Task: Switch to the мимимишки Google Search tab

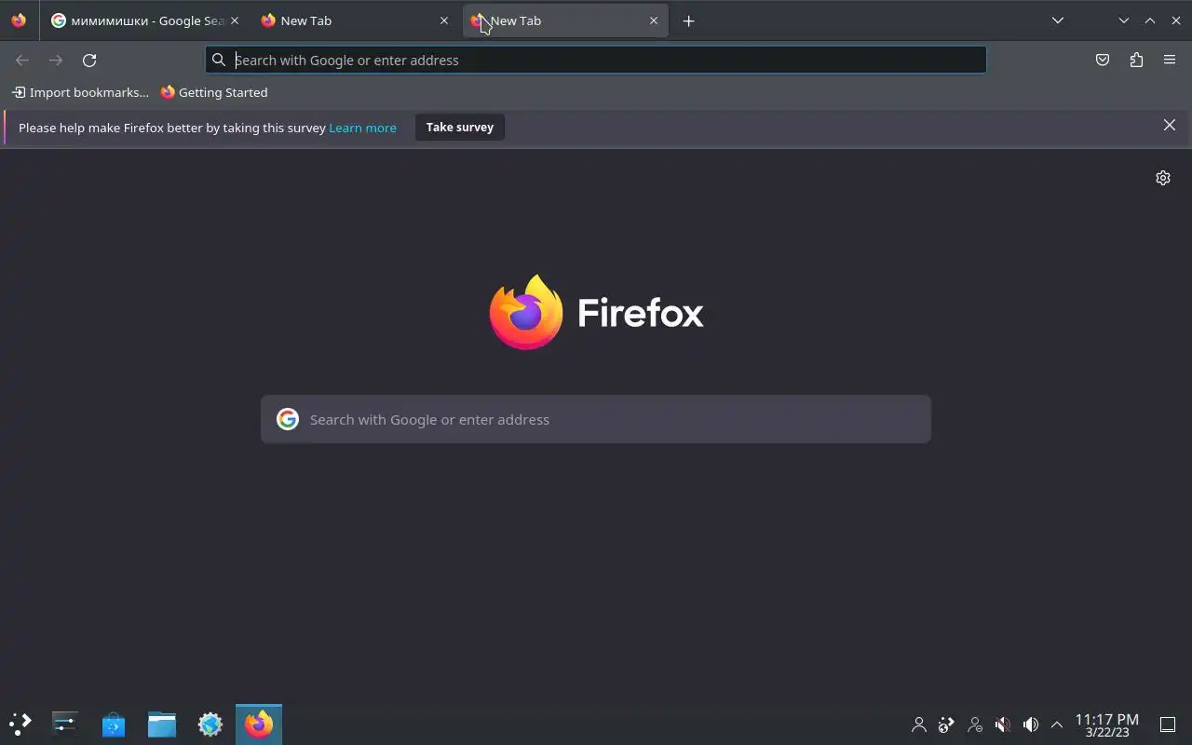Action: coord(138,20)
